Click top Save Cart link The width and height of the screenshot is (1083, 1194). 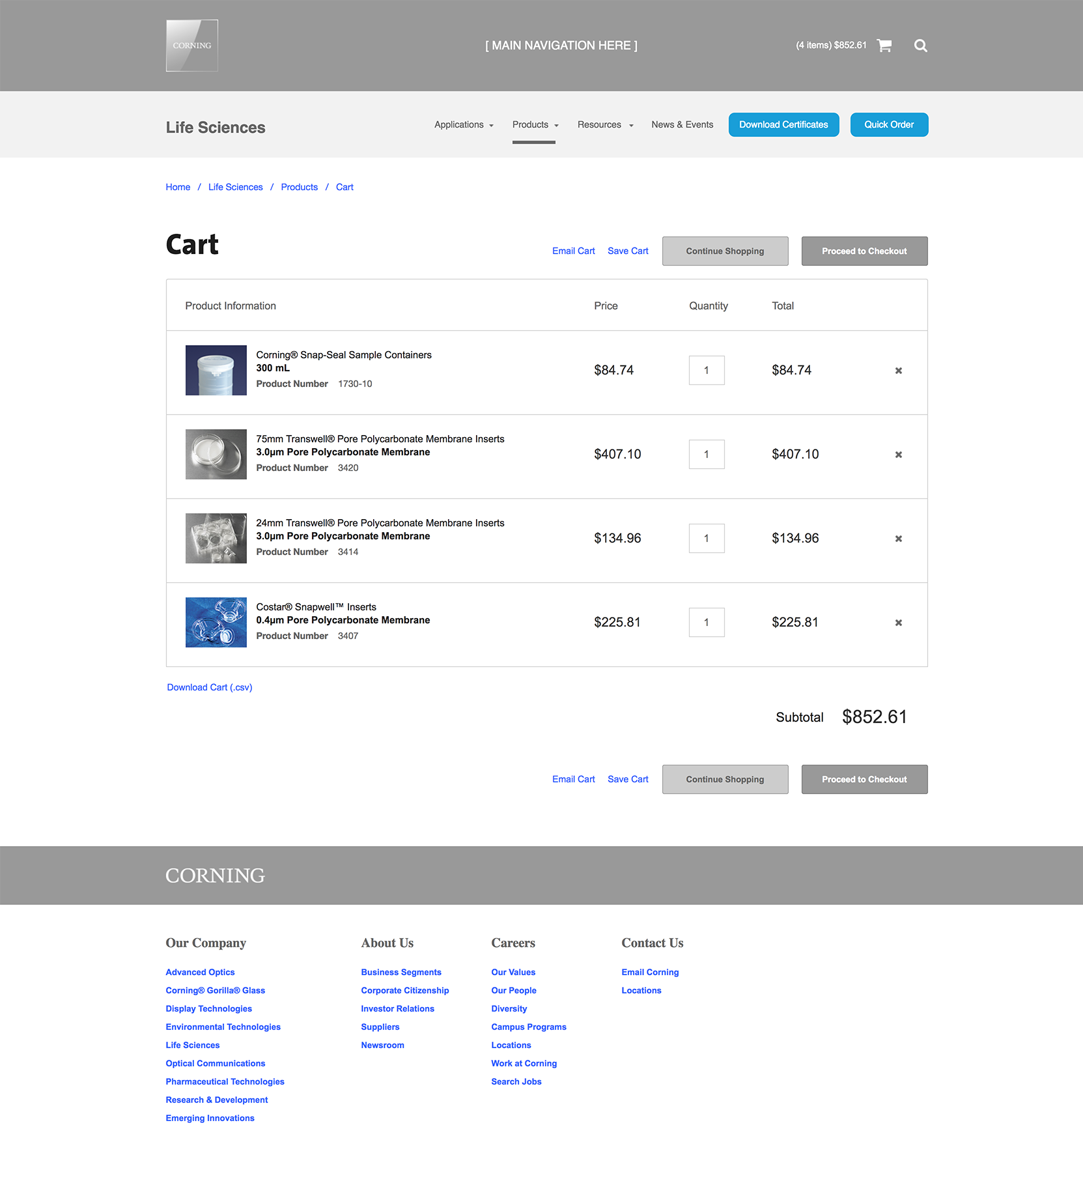click(628, 251)
